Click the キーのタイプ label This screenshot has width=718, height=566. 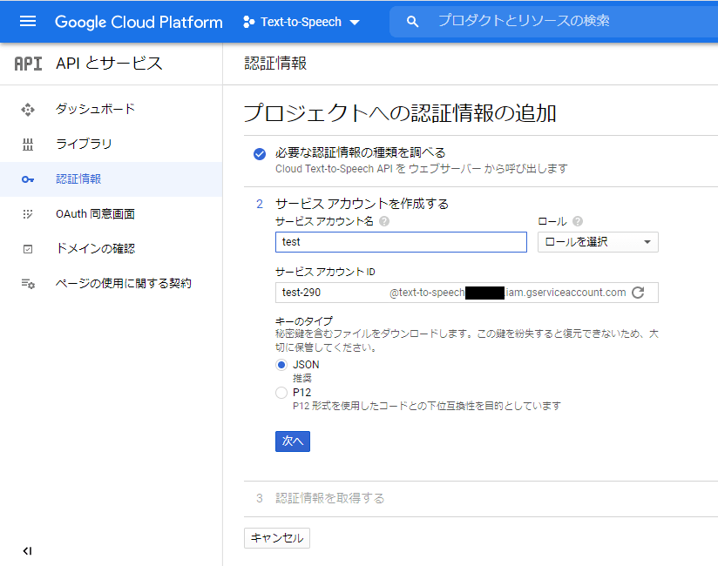304,321
